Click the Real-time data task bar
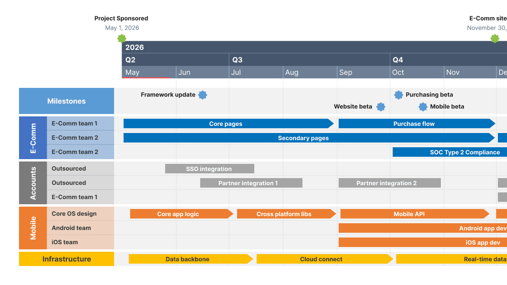This screenshot has width=507, height=285. [452, 259]
